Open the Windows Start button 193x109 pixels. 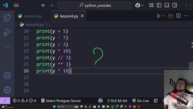click(54, 107)
